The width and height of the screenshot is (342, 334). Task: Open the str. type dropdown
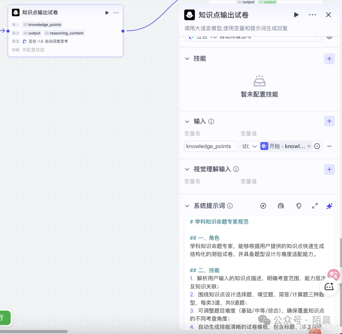250,146
